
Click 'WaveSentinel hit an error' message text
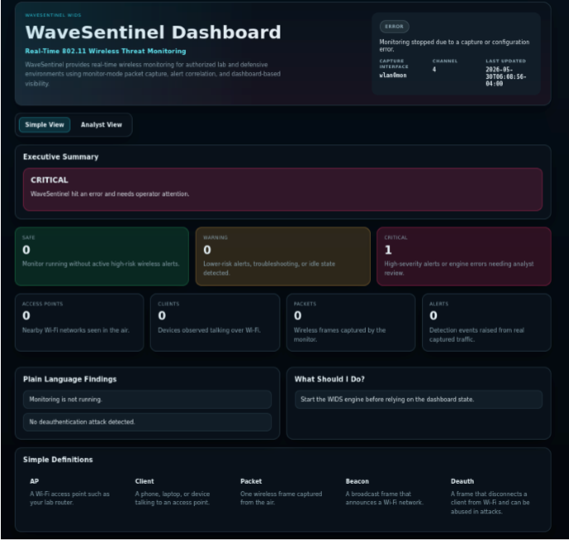pyautogui.click(x=110, y=194)
